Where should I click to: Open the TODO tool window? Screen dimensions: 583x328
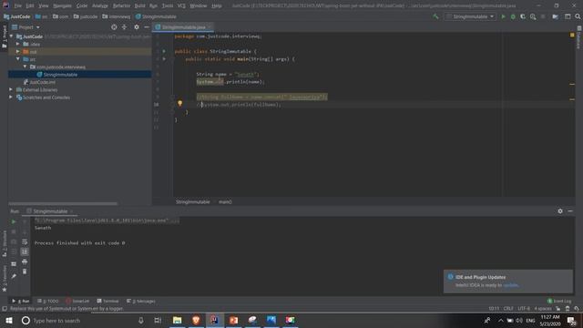(x=48, y=301)
